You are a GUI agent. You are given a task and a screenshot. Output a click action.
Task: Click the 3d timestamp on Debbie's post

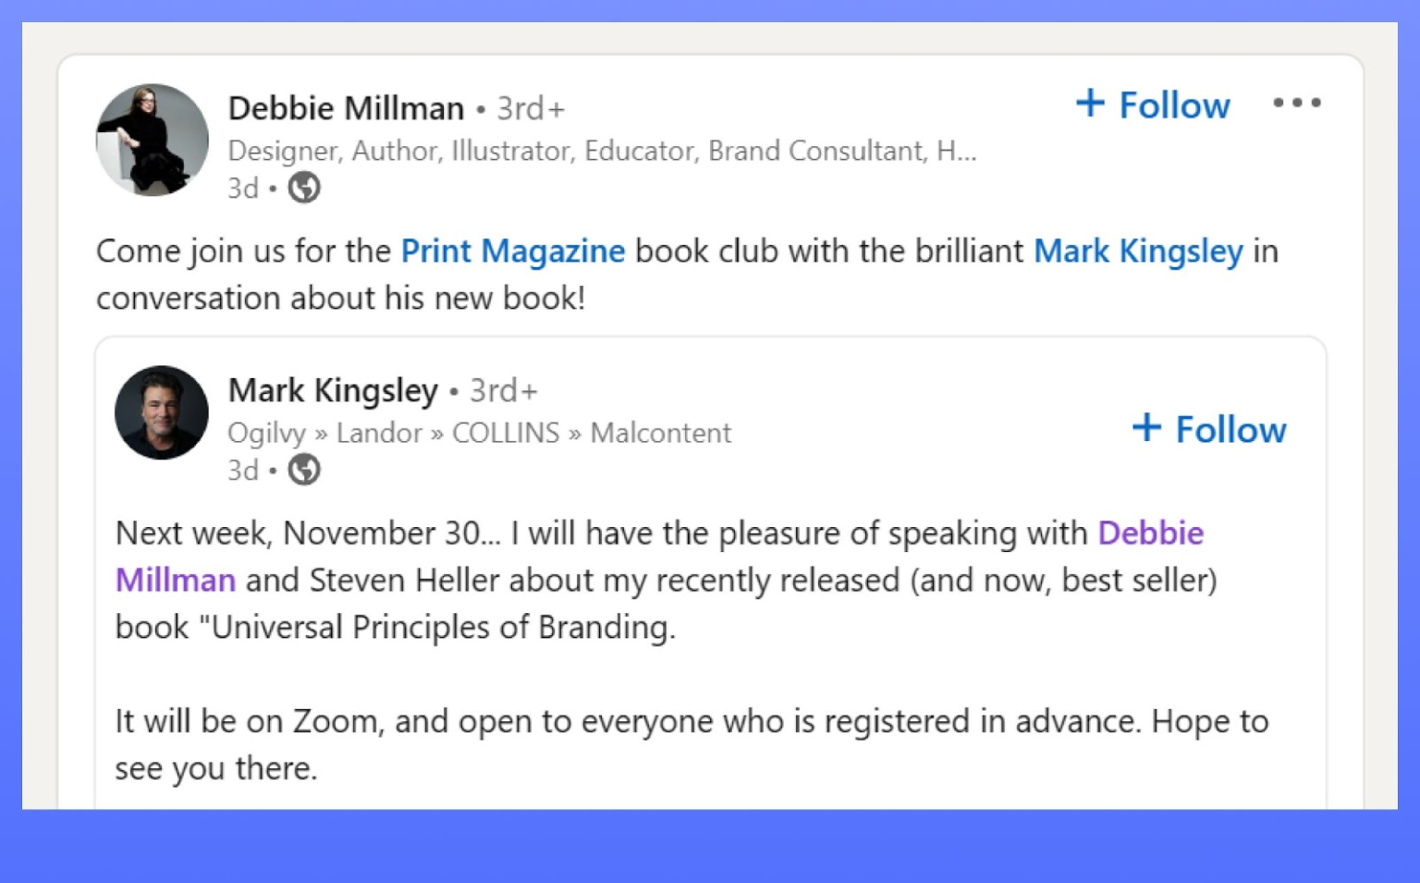click(x=242, y=188)
